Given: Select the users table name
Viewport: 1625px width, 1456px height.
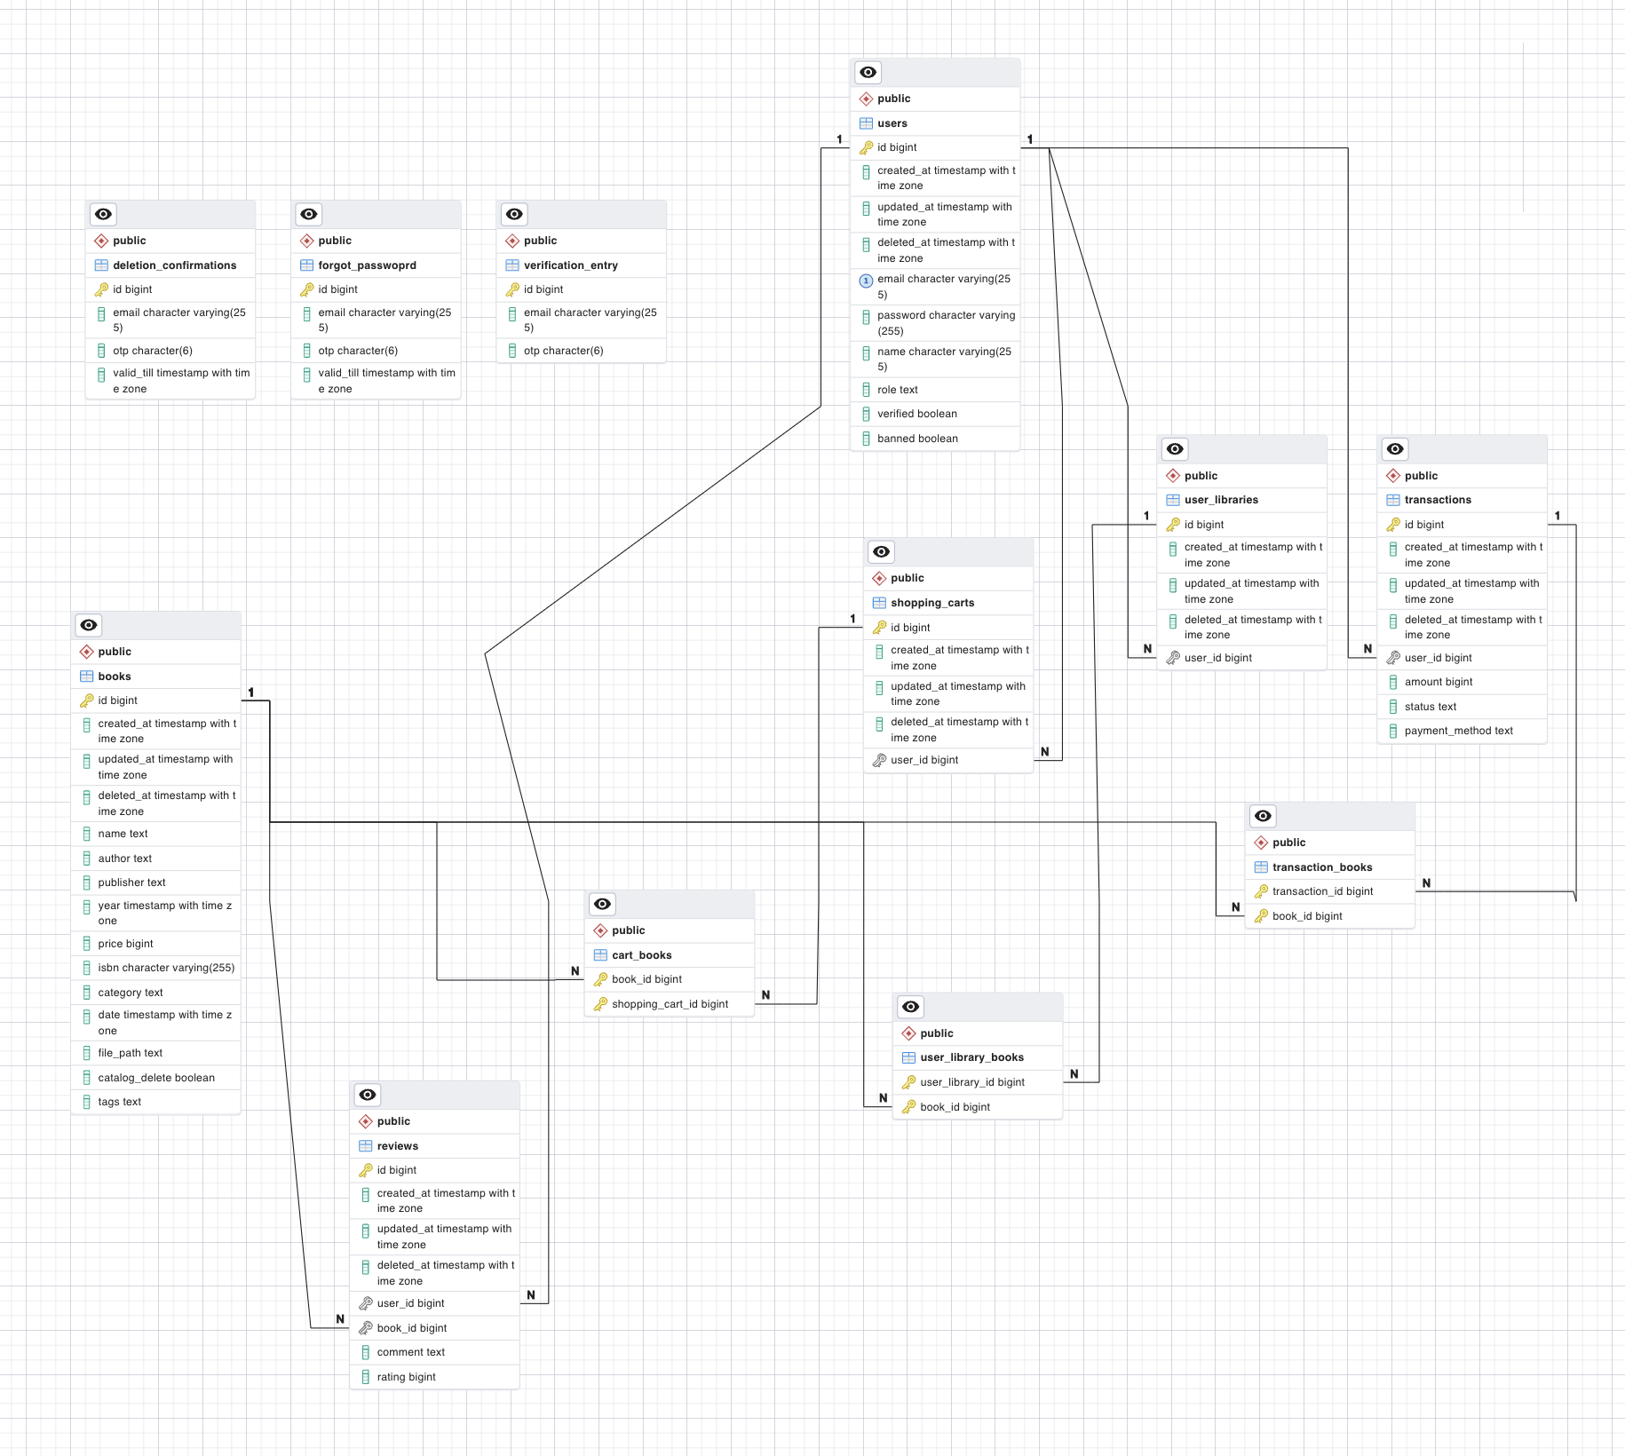Looking at the screenshot, I should coord(892,124).
